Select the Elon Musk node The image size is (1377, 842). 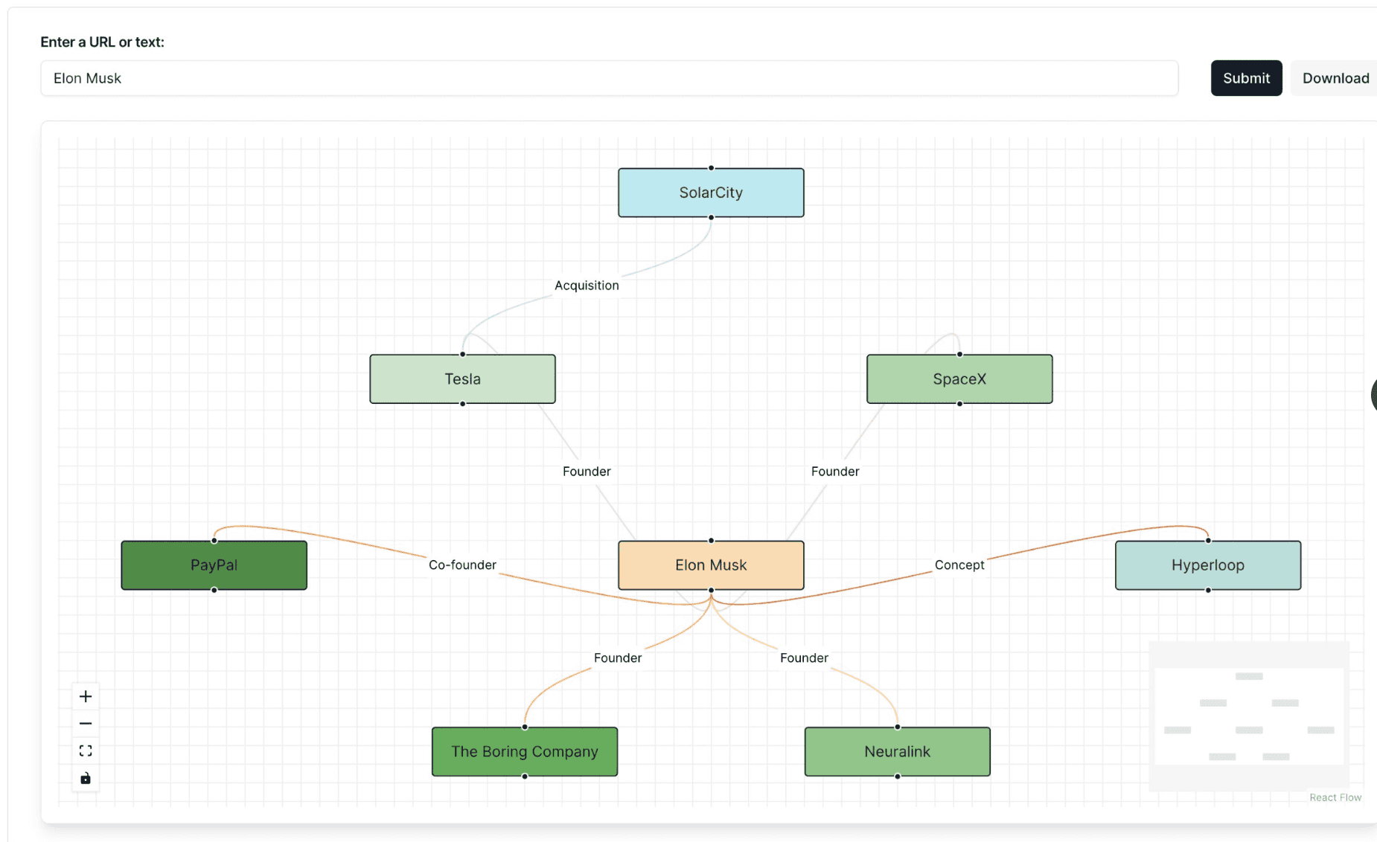click(711, 565)
